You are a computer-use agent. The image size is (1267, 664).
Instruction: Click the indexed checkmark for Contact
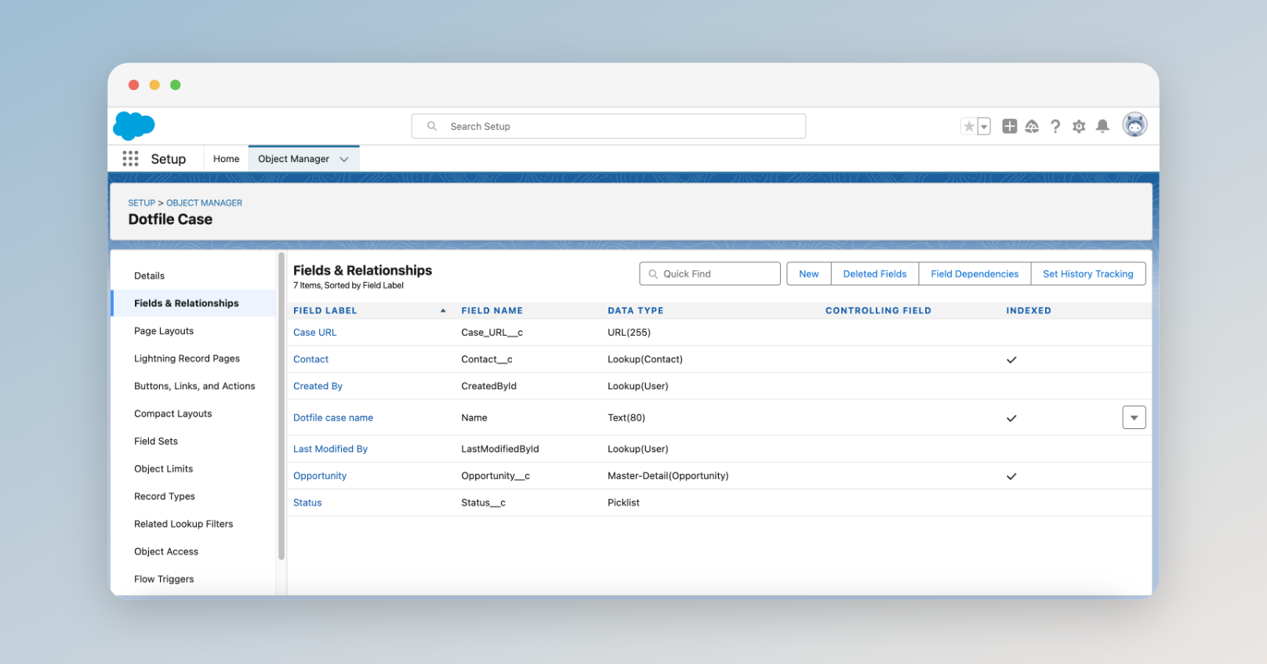[x=1011, y=360]
